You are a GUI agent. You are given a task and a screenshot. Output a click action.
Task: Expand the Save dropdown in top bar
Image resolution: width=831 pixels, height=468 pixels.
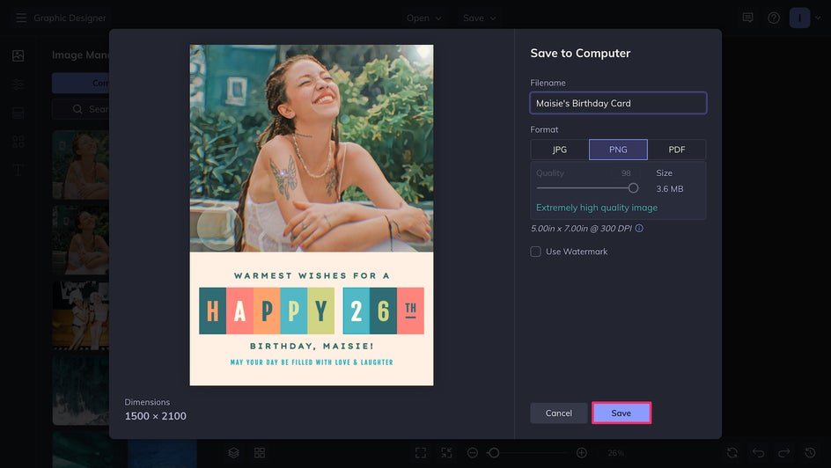480,18
